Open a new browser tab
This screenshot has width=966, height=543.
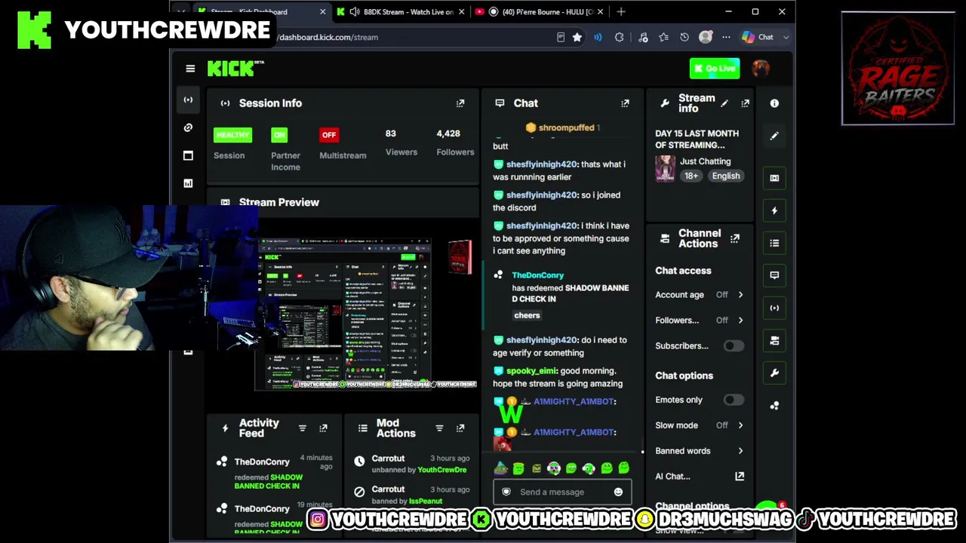pyautogui.click(x=621, y=11)
